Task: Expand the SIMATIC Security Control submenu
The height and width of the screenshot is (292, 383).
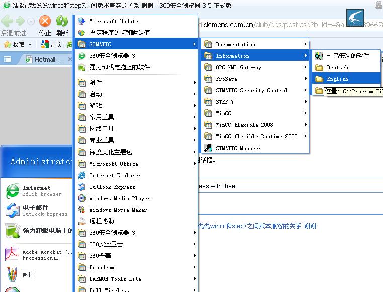Action: [255, 90]
